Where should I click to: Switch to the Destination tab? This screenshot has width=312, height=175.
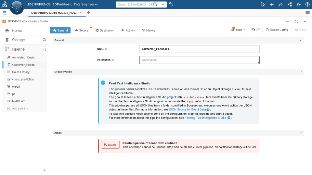105,31
